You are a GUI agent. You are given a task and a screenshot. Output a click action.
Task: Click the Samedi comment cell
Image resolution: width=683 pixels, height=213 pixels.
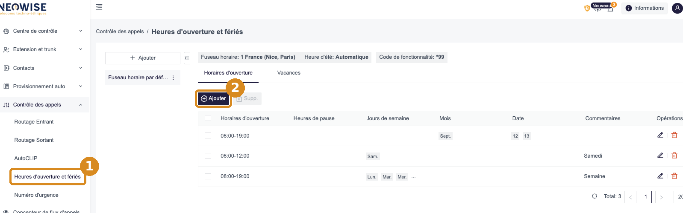click(x=593, y=156)
